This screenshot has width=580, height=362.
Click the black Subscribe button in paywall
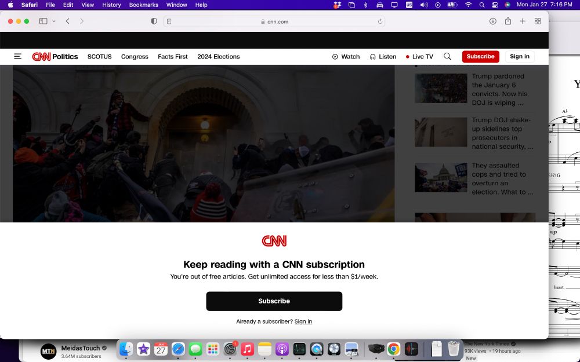(274, 301)
